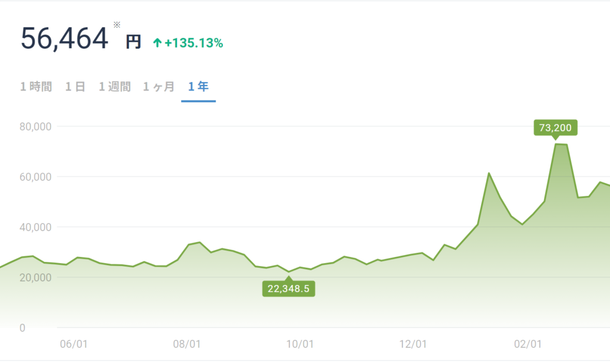Click the 73,200 peak price label
This screenshot has width=610, height=363.
(x=555, y=127)
